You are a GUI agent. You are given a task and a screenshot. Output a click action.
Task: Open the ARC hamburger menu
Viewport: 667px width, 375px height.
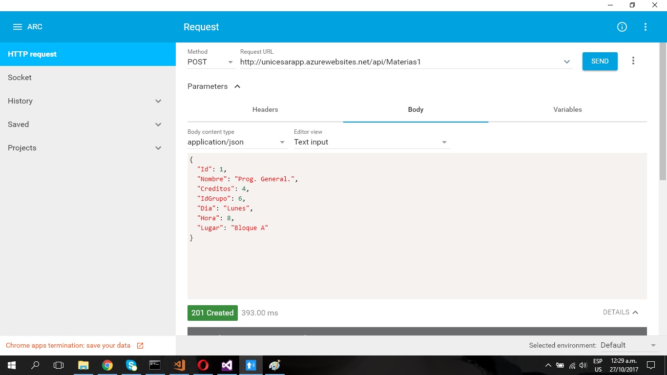(x=18, y=27)
